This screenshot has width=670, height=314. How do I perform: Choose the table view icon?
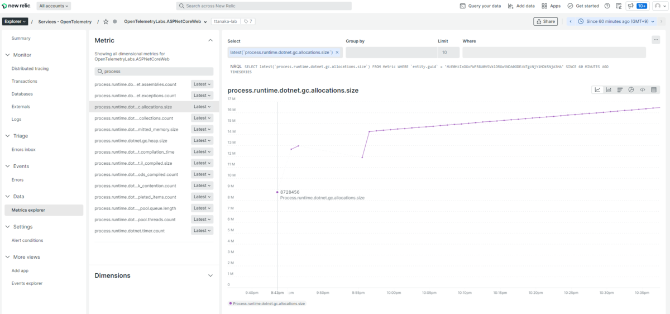[654, 89]
